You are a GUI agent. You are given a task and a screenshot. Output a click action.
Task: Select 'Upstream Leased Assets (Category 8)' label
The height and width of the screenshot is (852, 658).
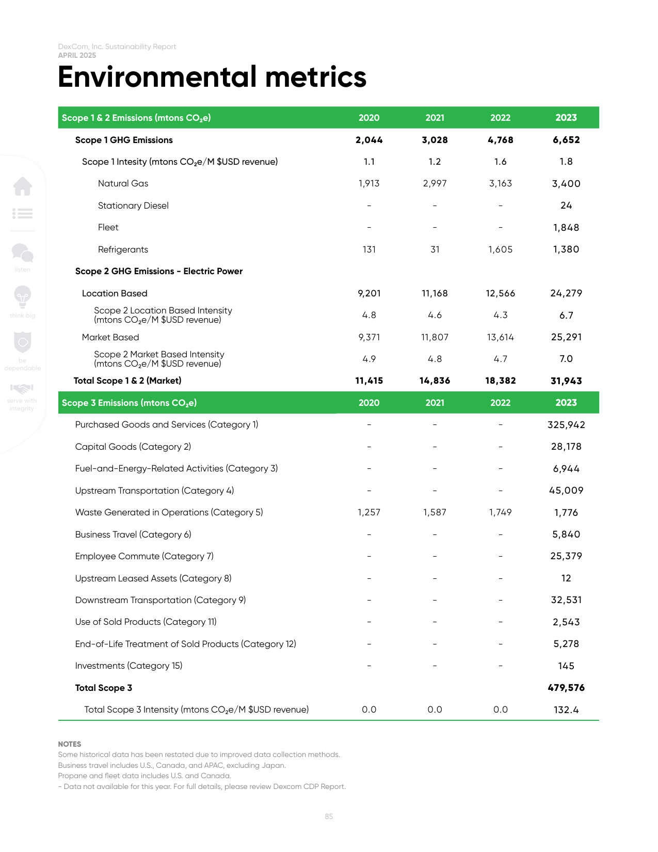pyautogui.click(x=153, y=578)
